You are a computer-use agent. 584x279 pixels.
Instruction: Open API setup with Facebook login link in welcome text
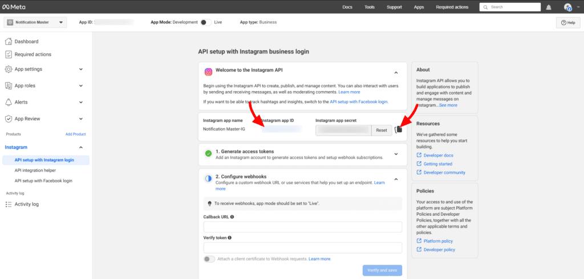pos(359,101)
